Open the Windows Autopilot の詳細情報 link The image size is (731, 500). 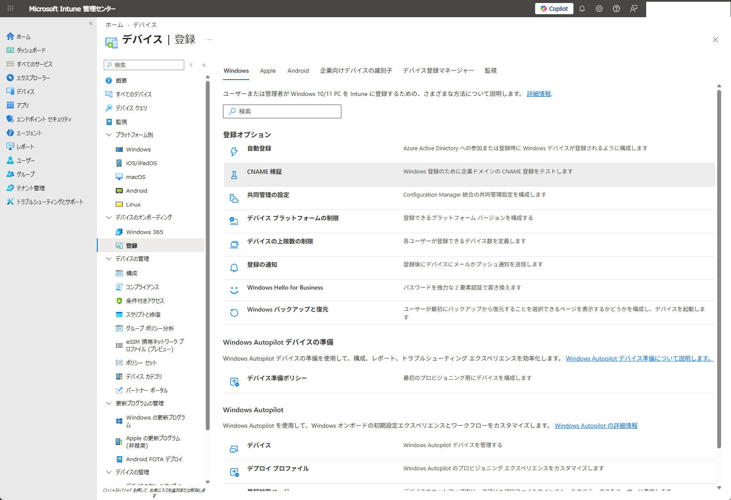pos(596,426)
